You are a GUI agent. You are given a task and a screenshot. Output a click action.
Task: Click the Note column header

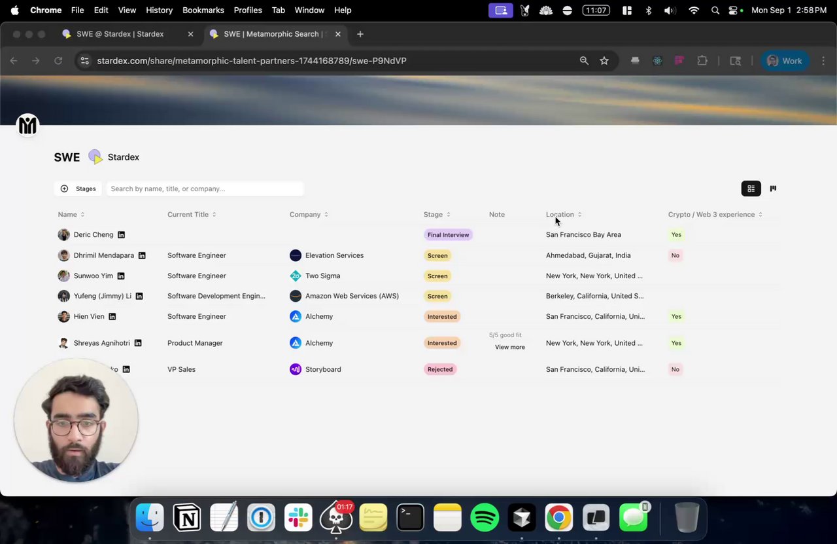click(x=497, y=215)
